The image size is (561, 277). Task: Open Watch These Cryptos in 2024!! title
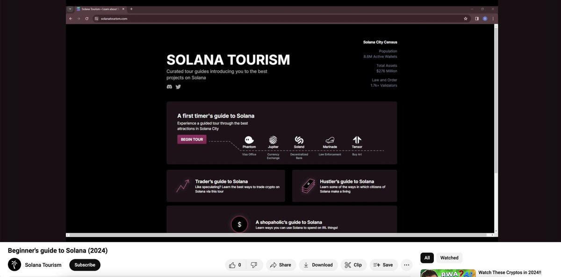point(510,272)
